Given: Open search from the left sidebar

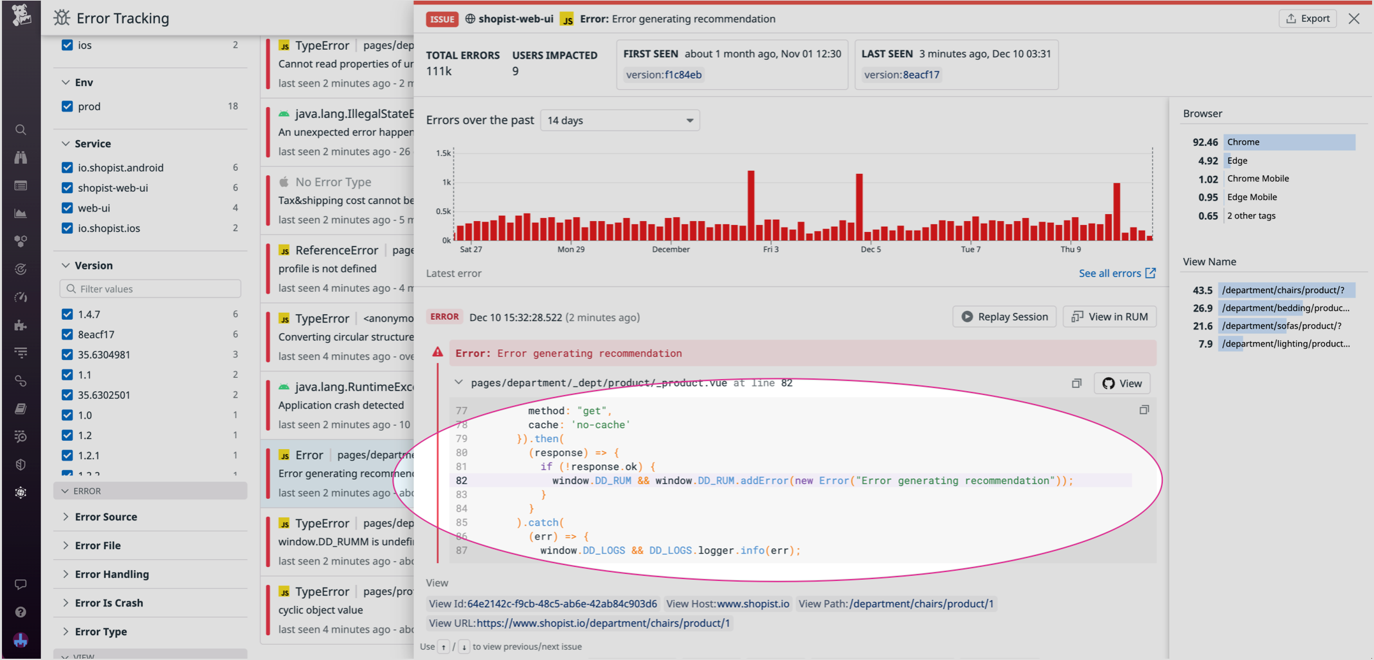Looking at the screenshot, I should click(21, 129).
